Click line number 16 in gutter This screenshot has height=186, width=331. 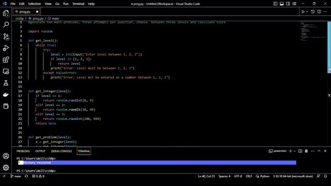point(20,91)
